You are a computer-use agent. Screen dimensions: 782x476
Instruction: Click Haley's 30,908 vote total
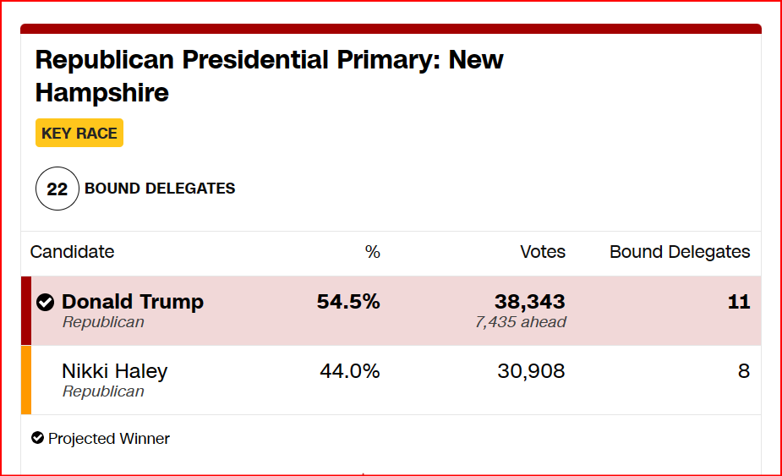tap(532, 371)
